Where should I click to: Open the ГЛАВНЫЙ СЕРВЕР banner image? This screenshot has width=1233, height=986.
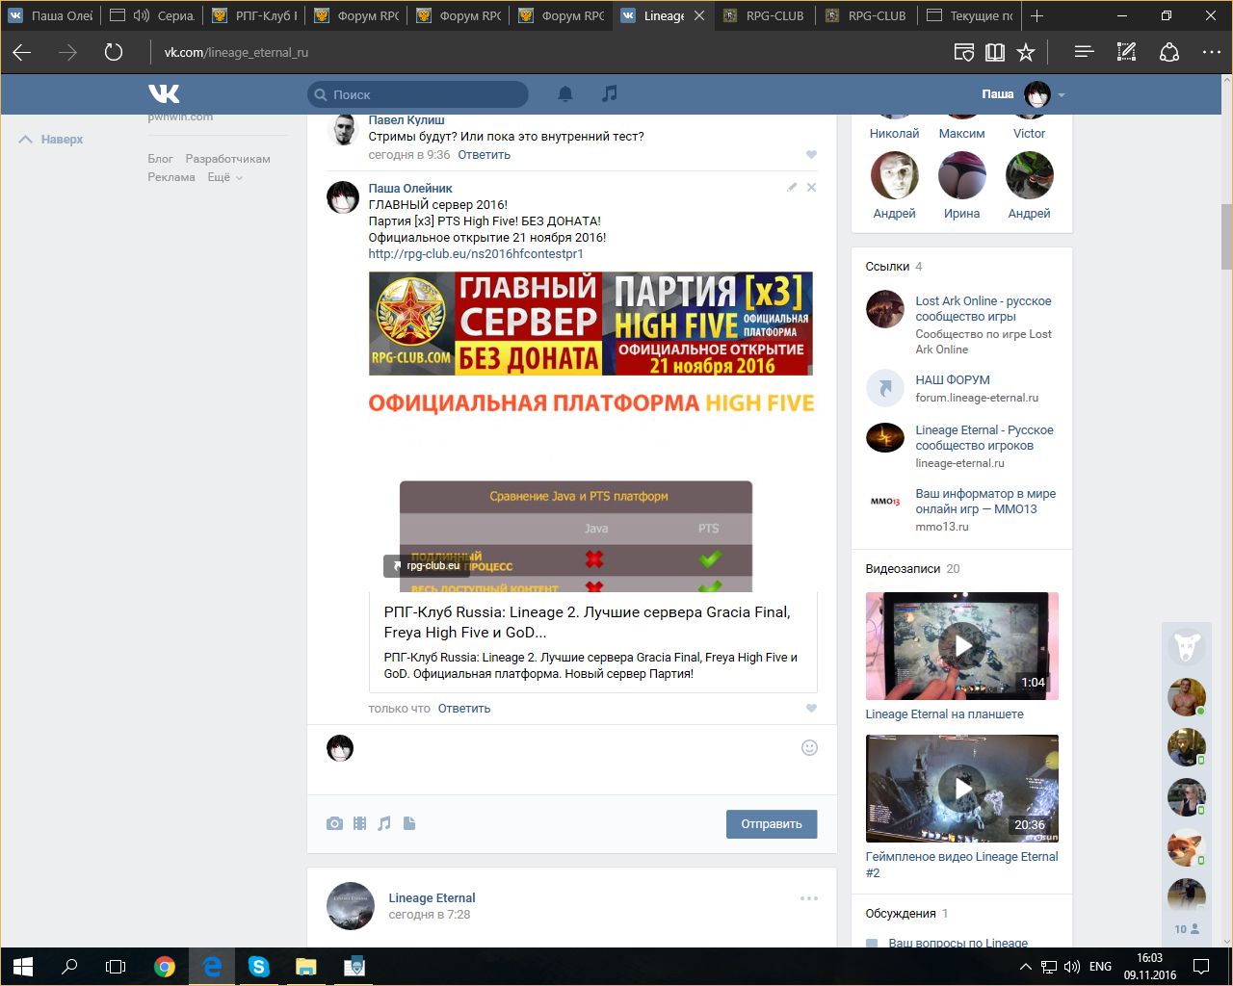click(x=590, y=324)
